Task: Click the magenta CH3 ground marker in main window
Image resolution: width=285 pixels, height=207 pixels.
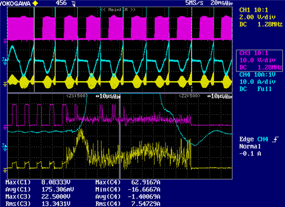Action: click(5, 41)
